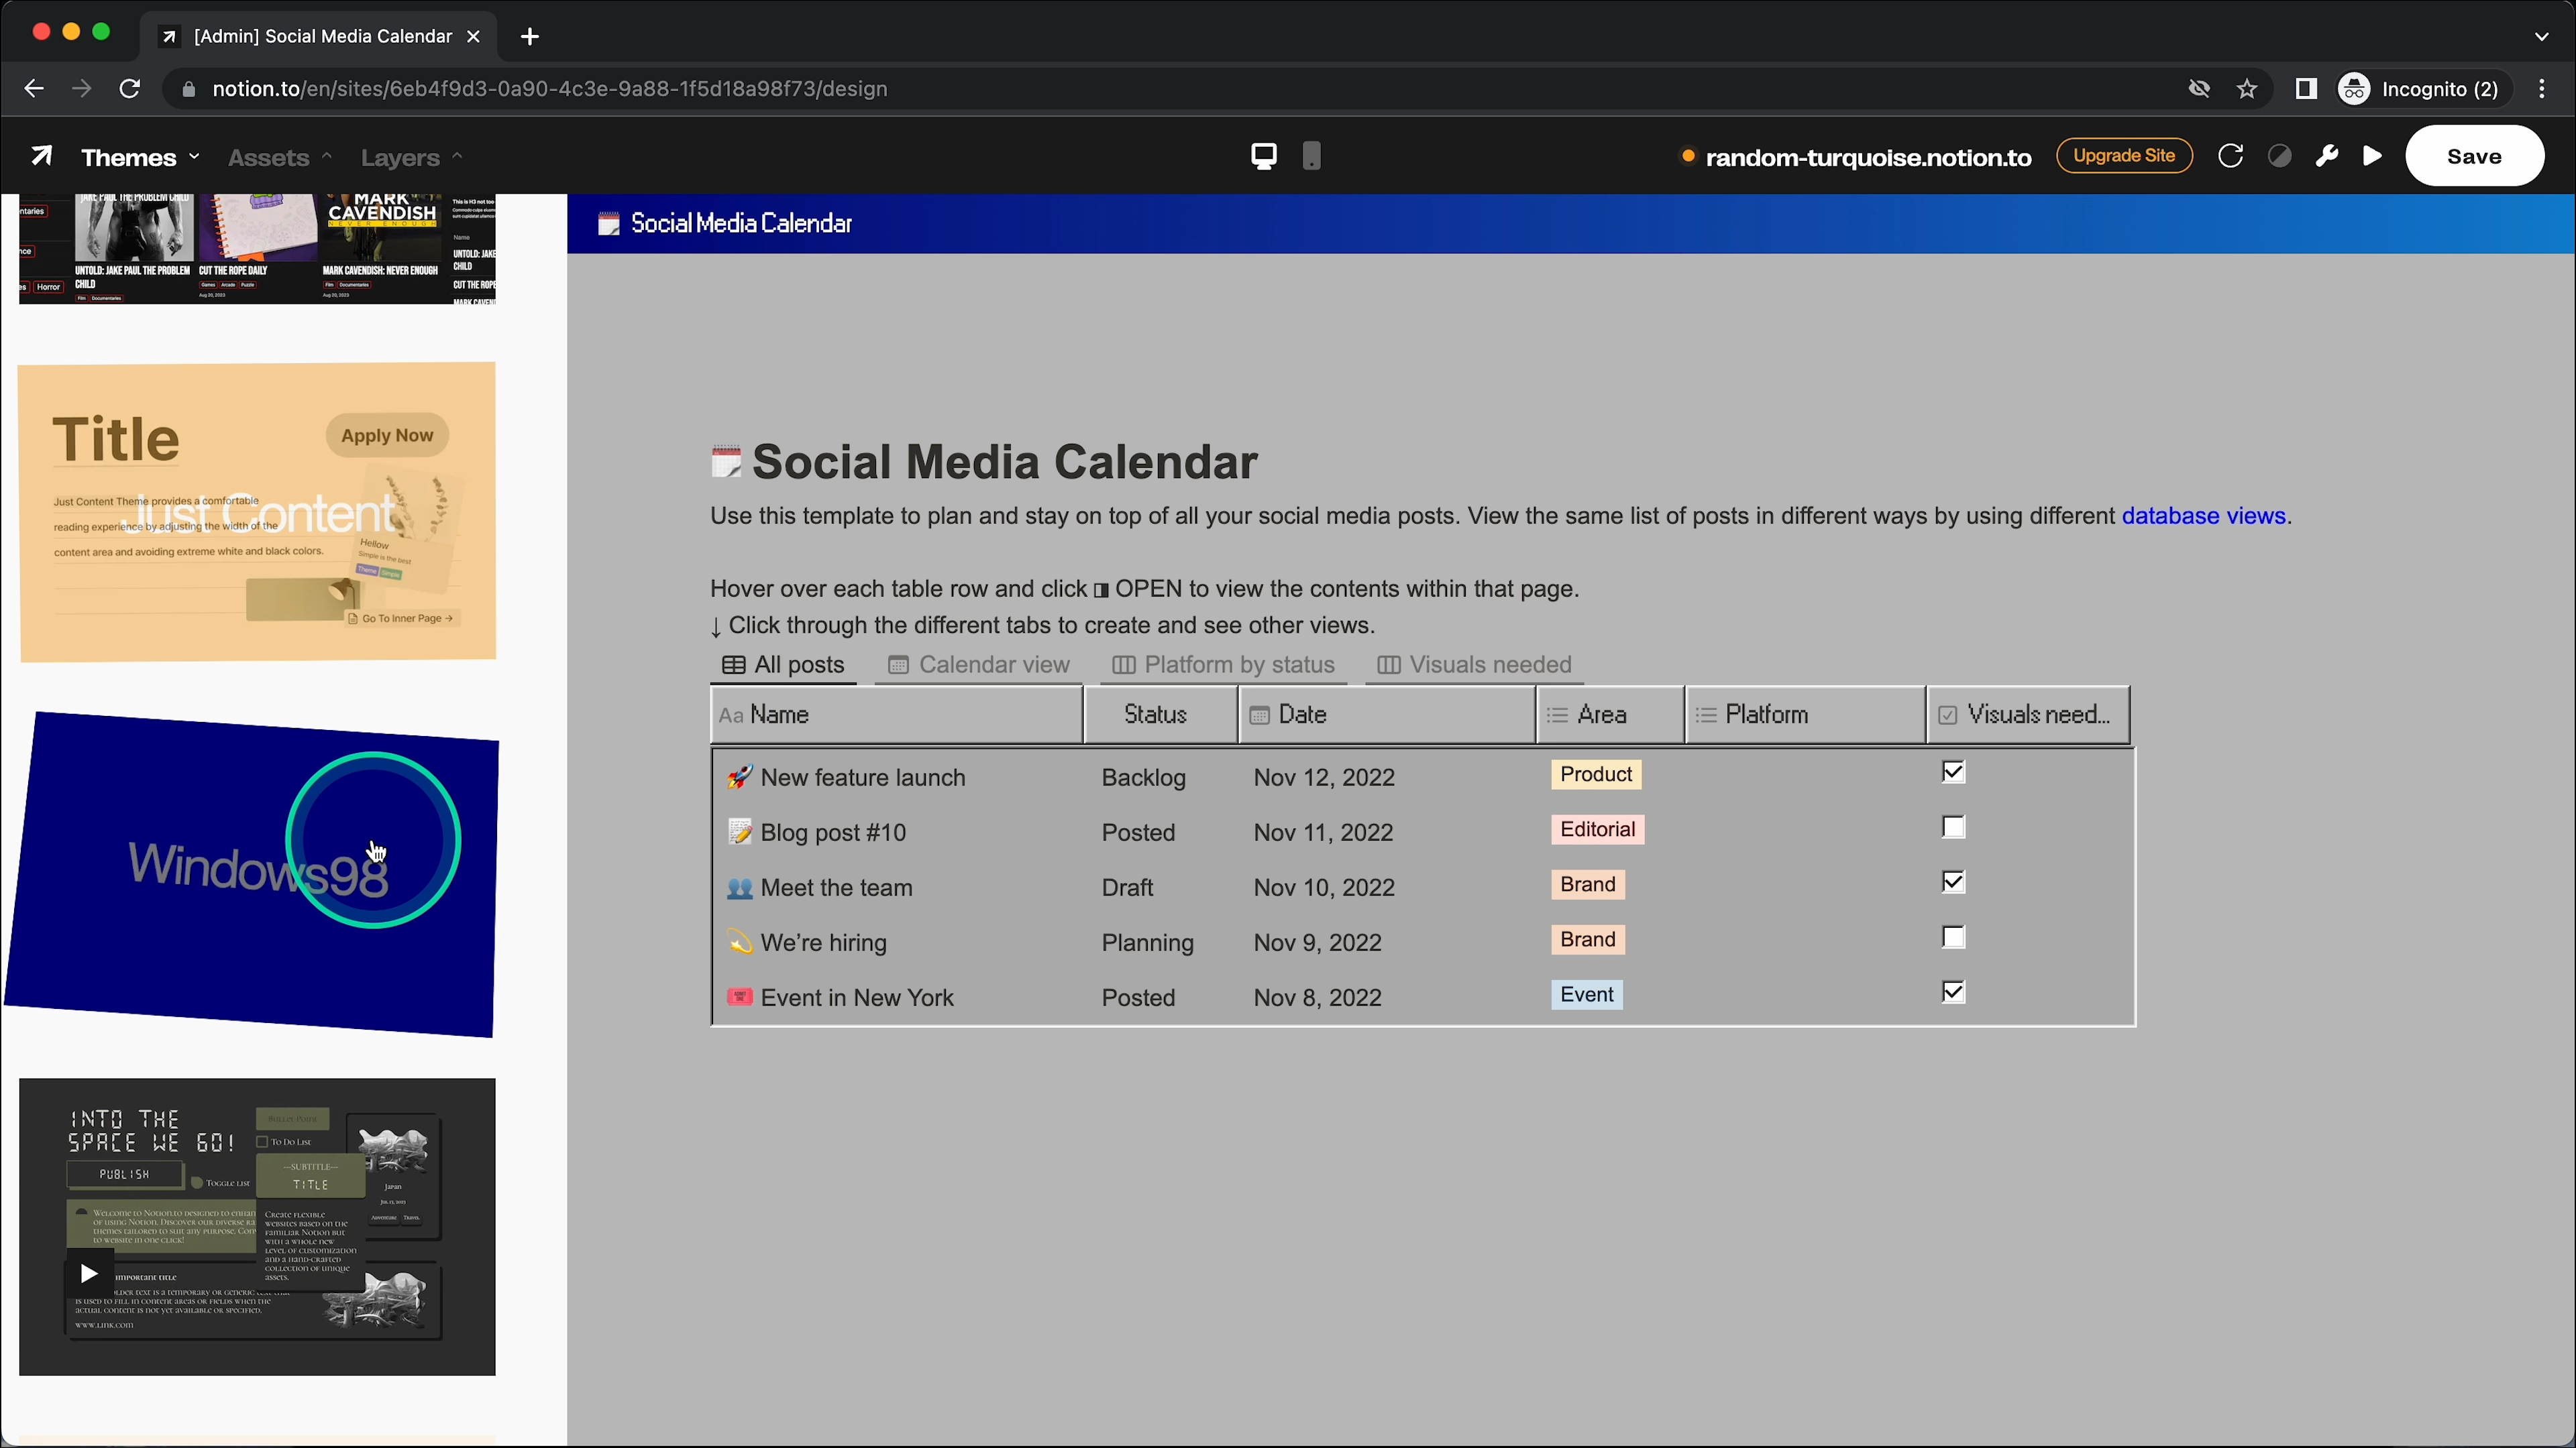Click the Area column header
This screenshot has width=2576, height=1448.
point(1610,715)
